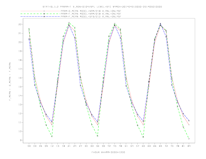The width and height of the screenshot is (206, 159).
Task: Click the plus marker on red legend line
Action: [x=44, y=11]
